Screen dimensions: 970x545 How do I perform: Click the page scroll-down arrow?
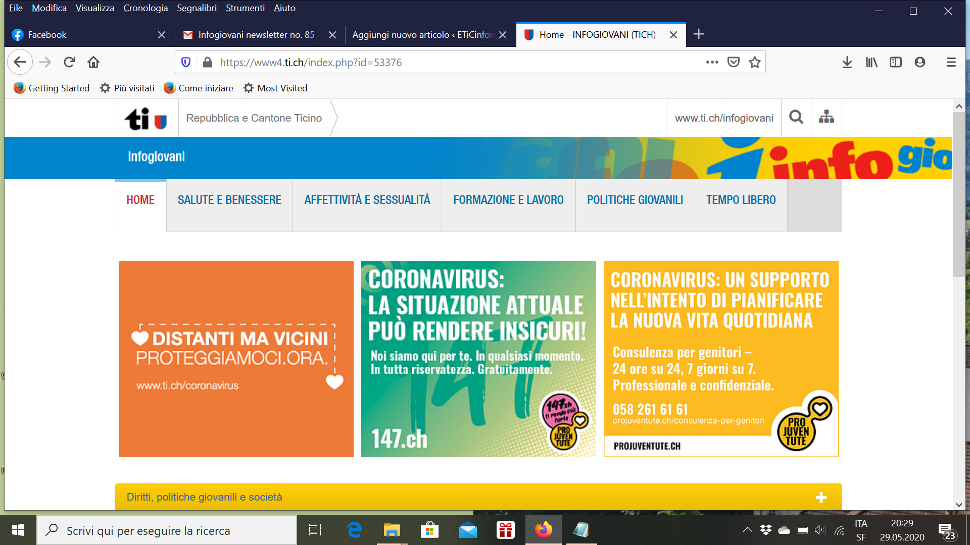(x=959, y=504)
